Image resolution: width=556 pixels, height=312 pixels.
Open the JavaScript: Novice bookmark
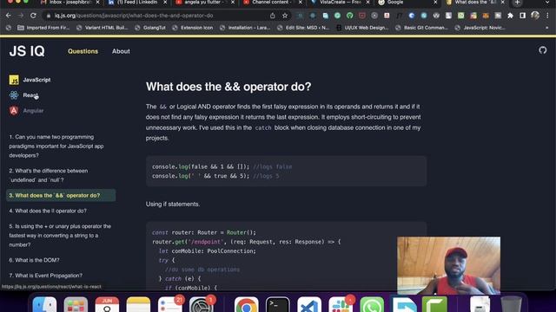(x=480, y=28)
